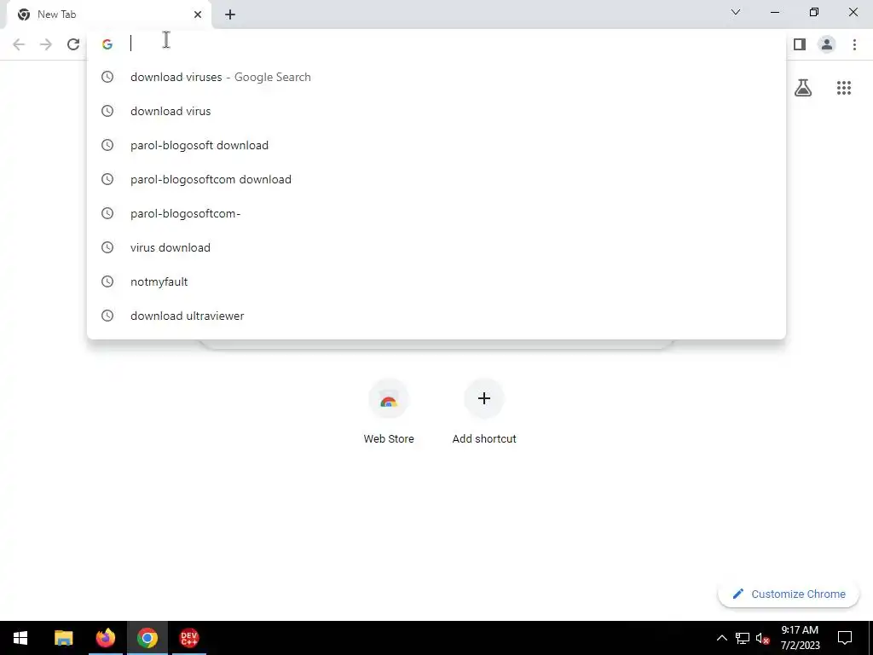Close the New Tab tab
The image size is (873, 655).
click(x=198, y=14)
